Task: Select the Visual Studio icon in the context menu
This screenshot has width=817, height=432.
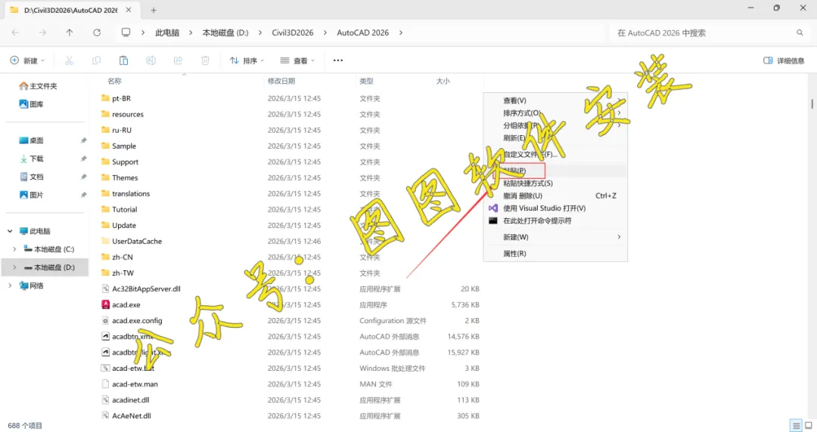Action: 493,208
